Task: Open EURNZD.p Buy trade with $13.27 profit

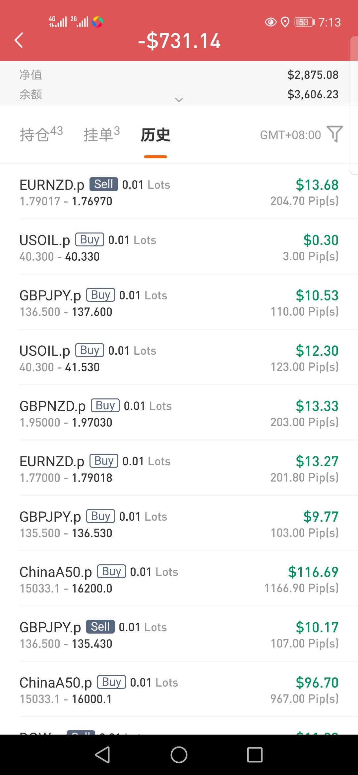Action: click(x=179, y=469)
